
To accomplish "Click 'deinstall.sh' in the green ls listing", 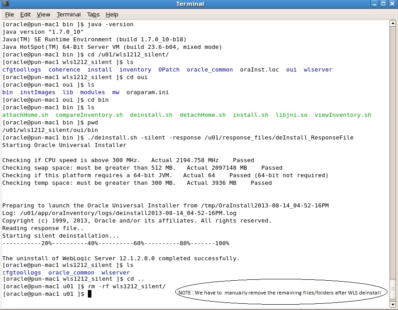I will tap(151, 115).
